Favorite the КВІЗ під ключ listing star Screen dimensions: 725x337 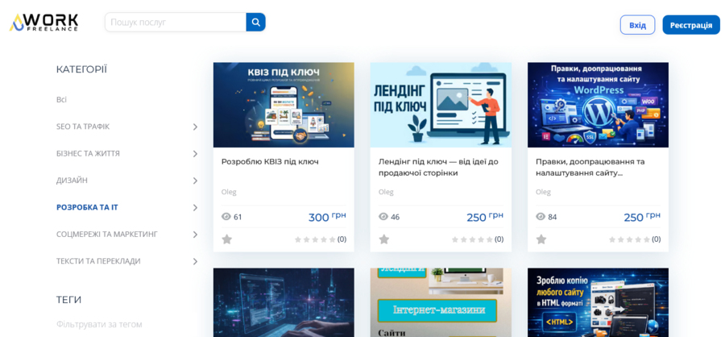click(x=226, y=239)
